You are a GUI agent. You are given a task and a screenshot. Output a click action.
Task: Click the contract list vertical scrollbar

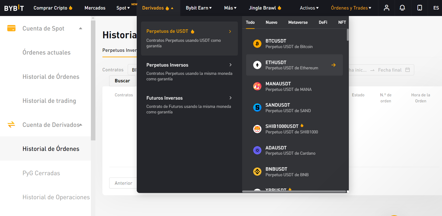(348, 35)
